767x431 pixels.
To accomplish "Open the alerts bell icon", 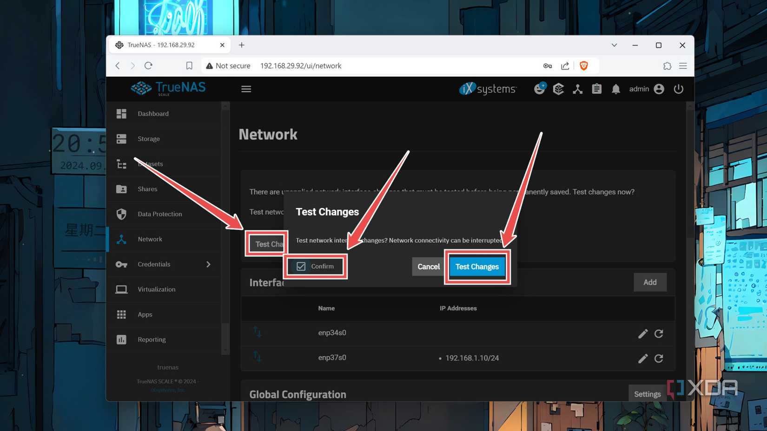I will click(616, 89).
